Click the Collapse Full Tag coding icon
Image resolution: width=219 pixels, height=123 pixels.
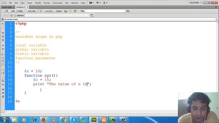point(3,33)
